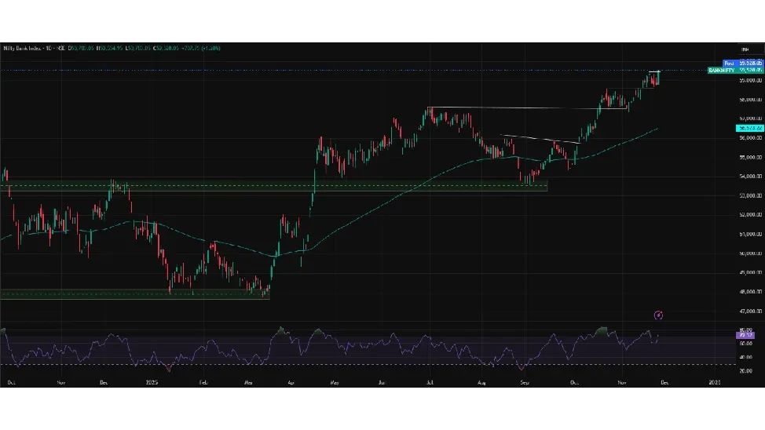This screenshot has width=765, height=430.
Task: Click the purple lightning event icon on chart
Action: point(658,315)
